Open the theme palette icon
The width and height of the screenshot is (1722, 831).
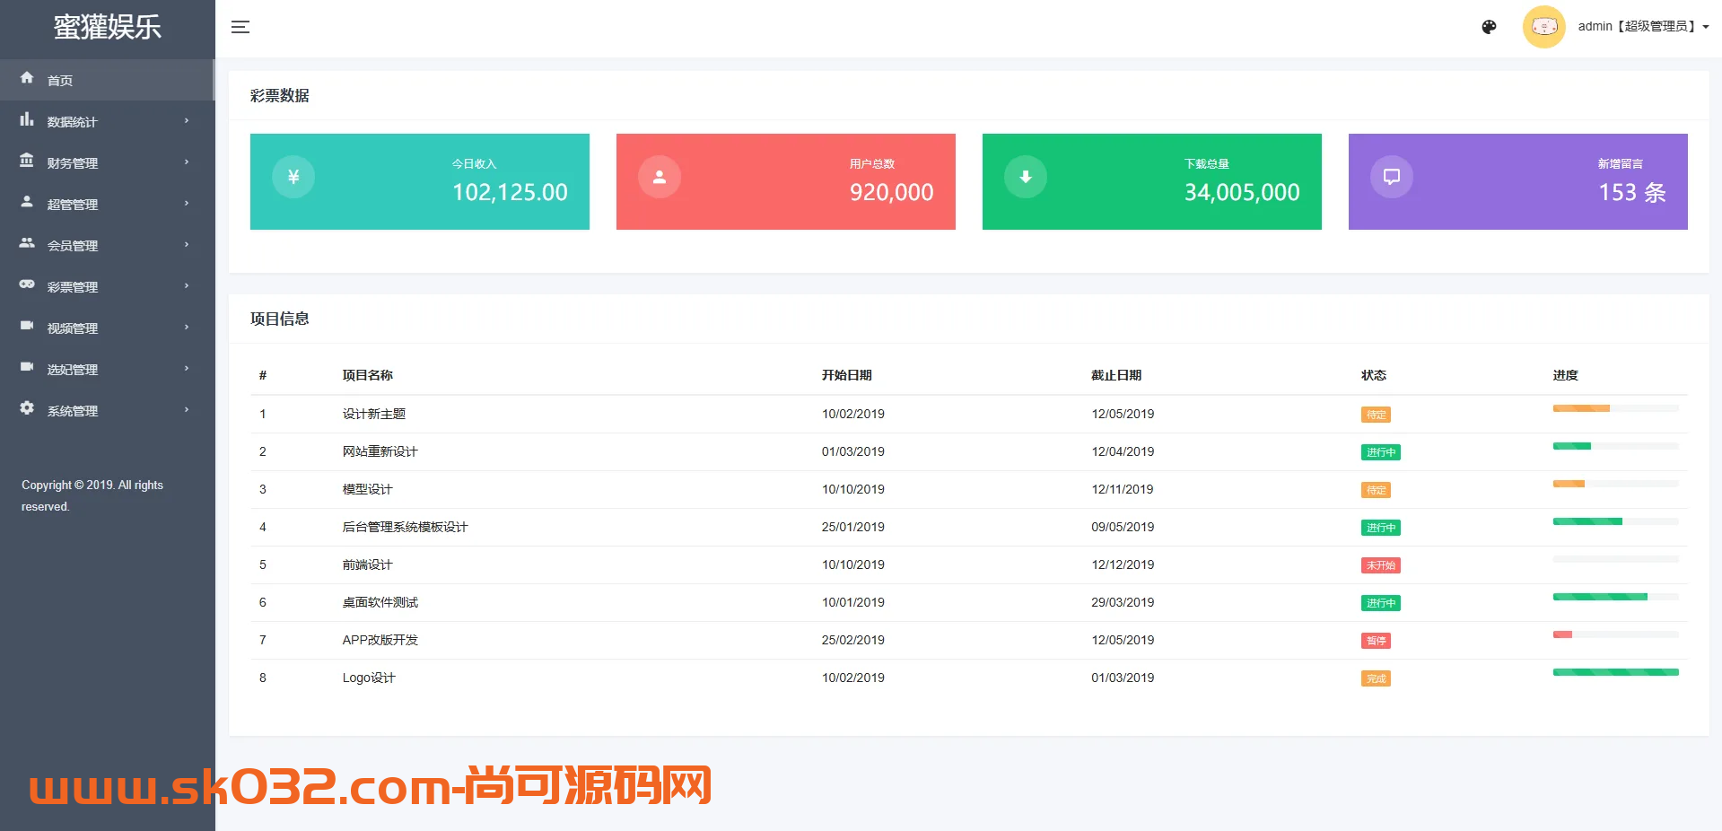(x=1489, y=27)
